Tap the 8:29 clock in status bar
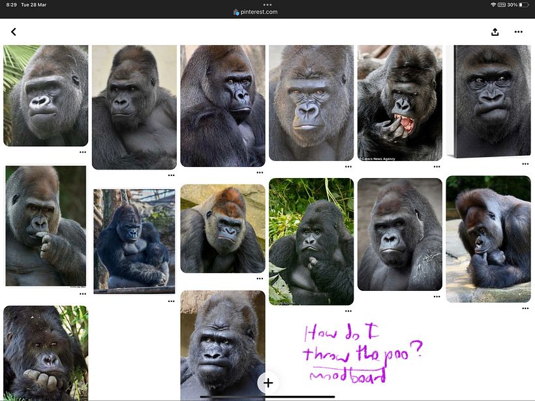 12,5
